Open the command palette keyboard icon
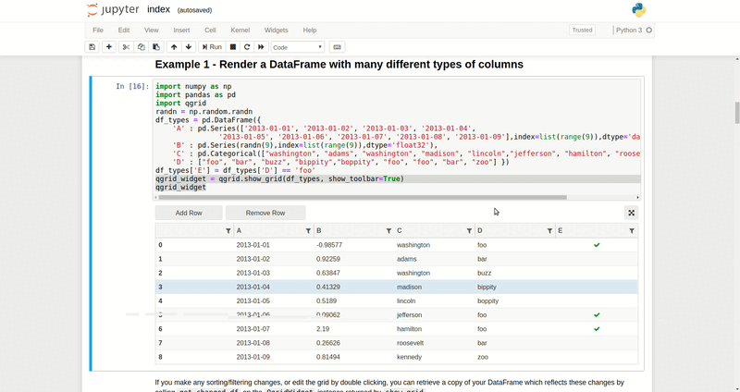 pyautogui.click(x=337, y=47)
